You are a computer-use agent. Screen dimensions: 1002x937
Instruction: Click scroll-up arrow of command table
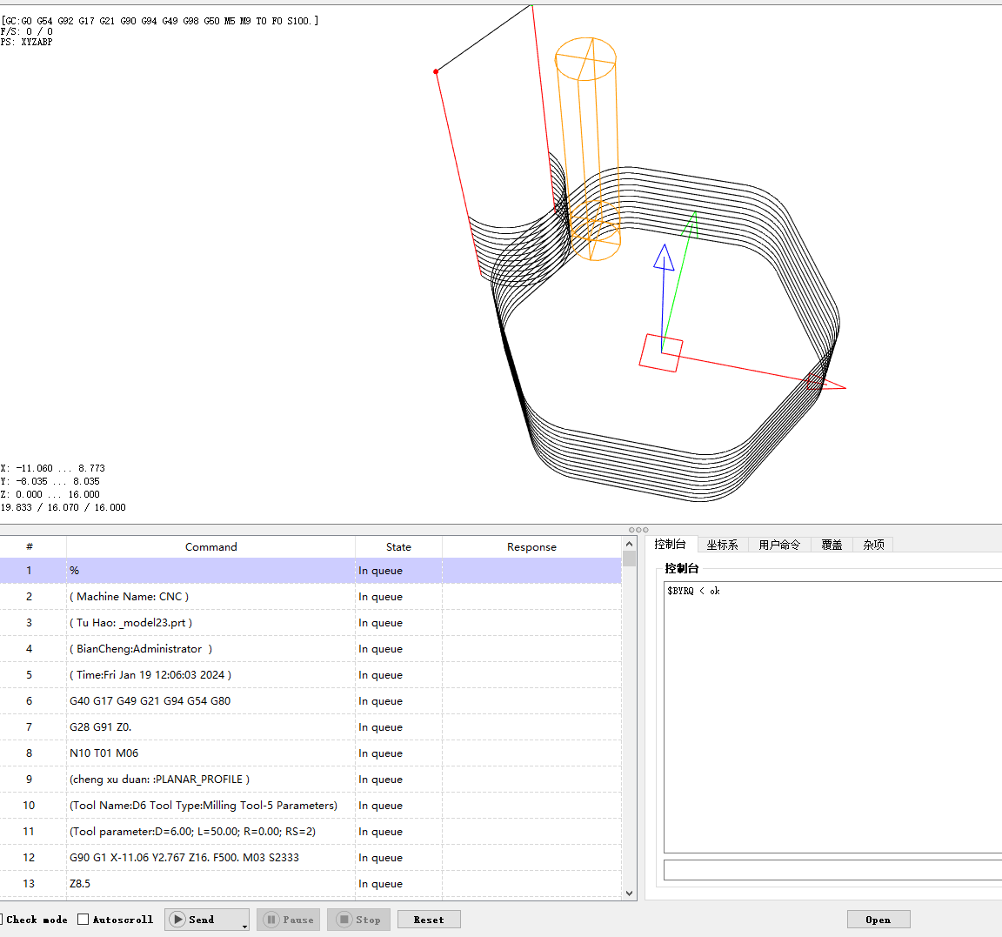click(629, 545)
